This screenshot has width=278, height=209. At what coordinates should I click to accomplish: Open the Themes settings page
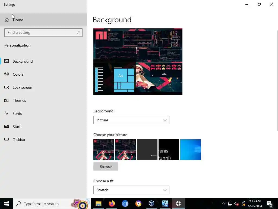[43, 100]
